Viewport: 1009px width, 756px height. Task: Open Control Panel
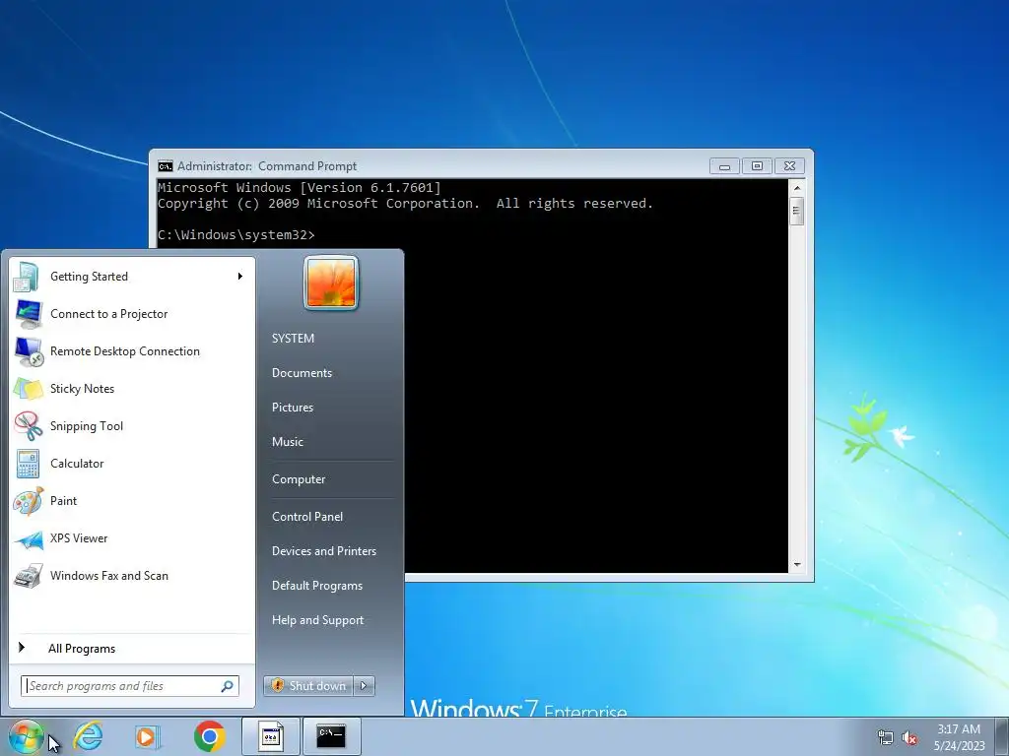pyautogui.click(x=307, y=517)
